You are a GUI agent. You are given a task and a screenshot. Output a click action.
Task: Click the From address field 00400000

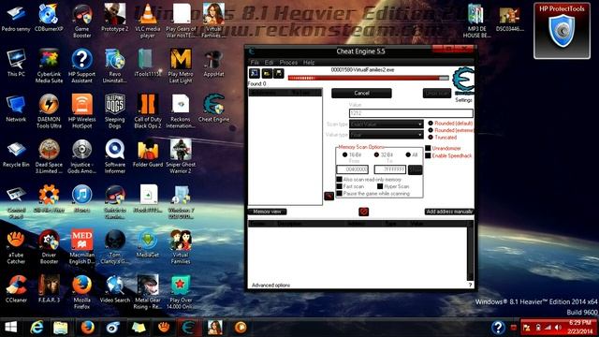(x=352, y=169)
